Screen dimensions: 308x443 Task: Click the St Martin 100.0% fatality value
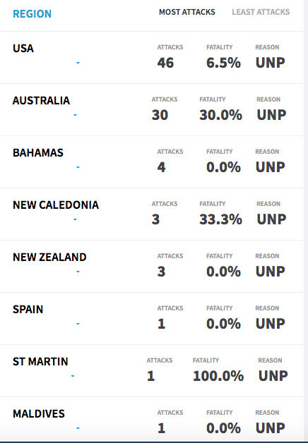point(218,376)
